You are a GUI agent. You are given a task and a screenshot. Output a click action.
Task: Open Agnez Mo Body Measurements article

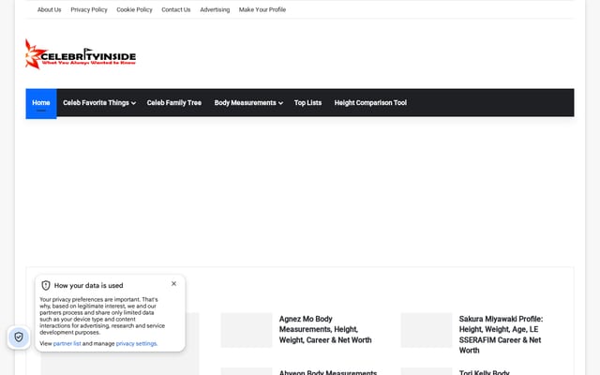click(x=325, y=329)
